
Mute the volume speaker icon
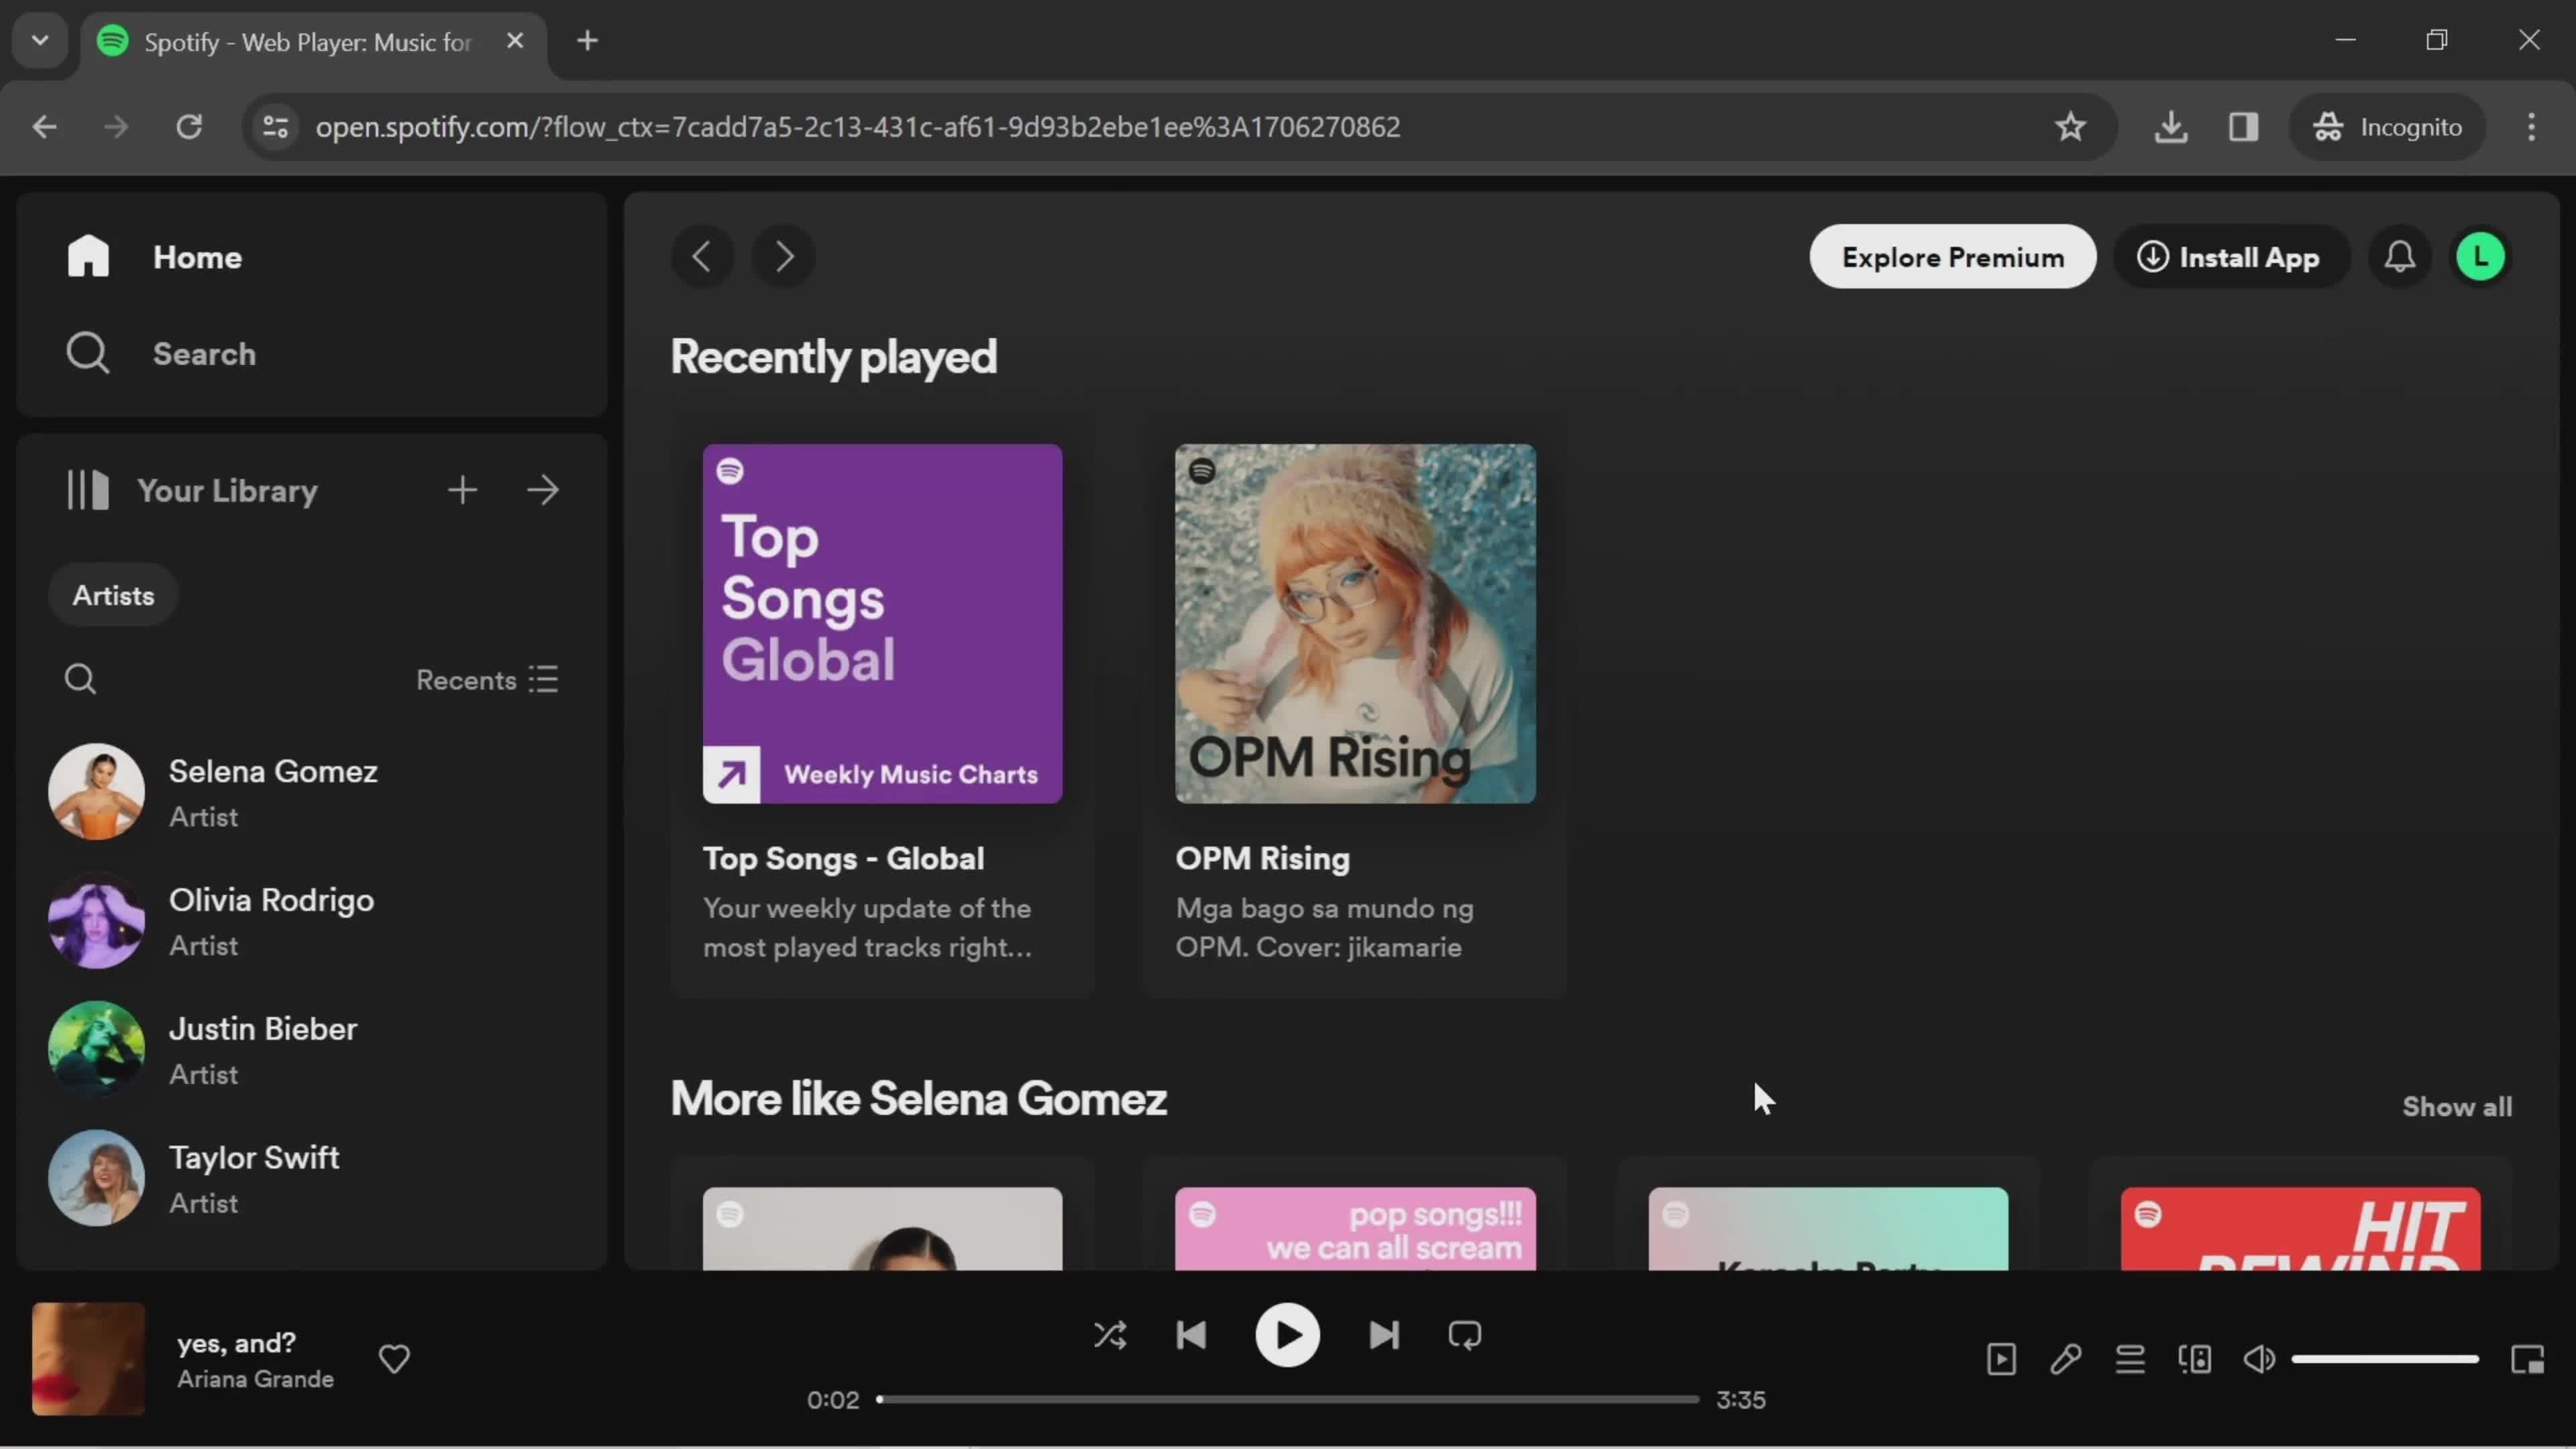2259,1359
